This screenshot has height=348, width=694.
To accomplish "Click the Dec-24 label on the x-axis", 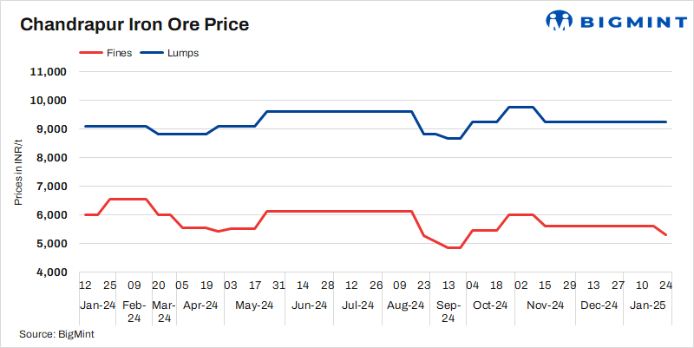I will tap(599, 305).
